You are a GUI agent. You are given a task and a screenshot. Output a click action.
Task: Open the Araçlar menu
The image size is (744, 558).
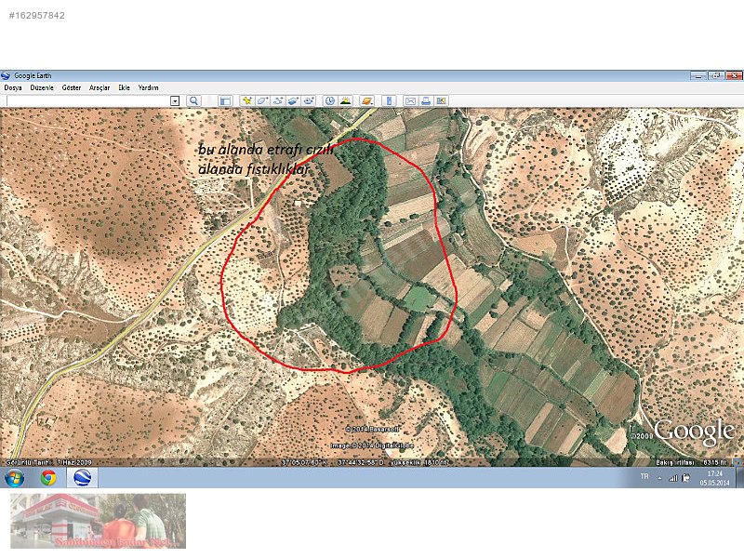coord(100,87)
